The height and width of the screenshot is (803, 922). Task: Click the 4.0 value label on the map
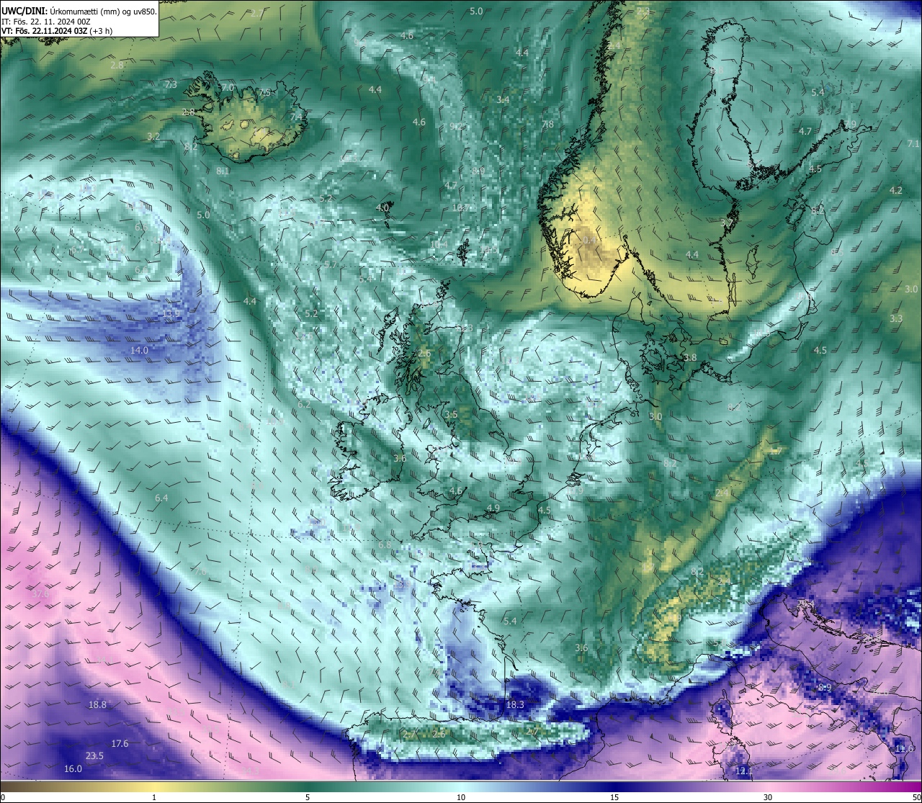382,207
